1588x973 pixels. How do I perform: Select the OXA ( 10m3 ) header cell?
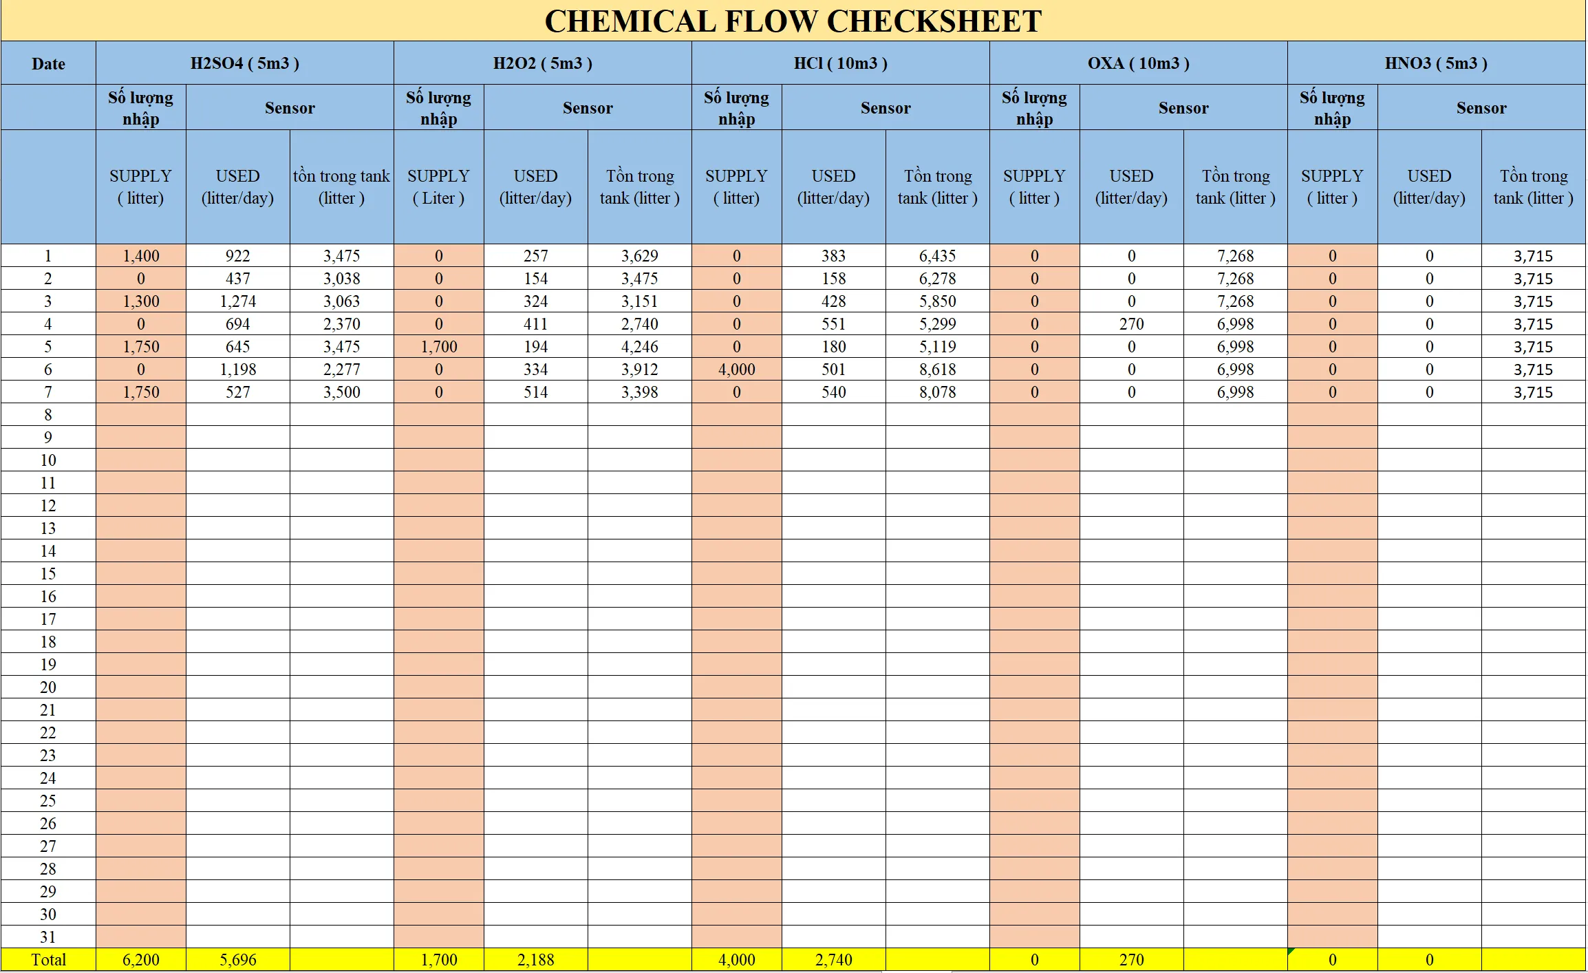tap(1138, 63)
